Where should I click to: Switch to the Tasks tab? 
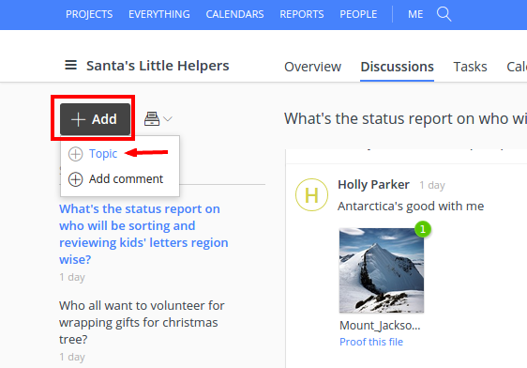(470, 67)
